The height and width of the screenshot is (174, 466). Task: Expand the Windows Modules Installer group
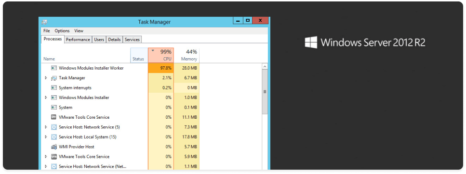click(x=46, y=98)
